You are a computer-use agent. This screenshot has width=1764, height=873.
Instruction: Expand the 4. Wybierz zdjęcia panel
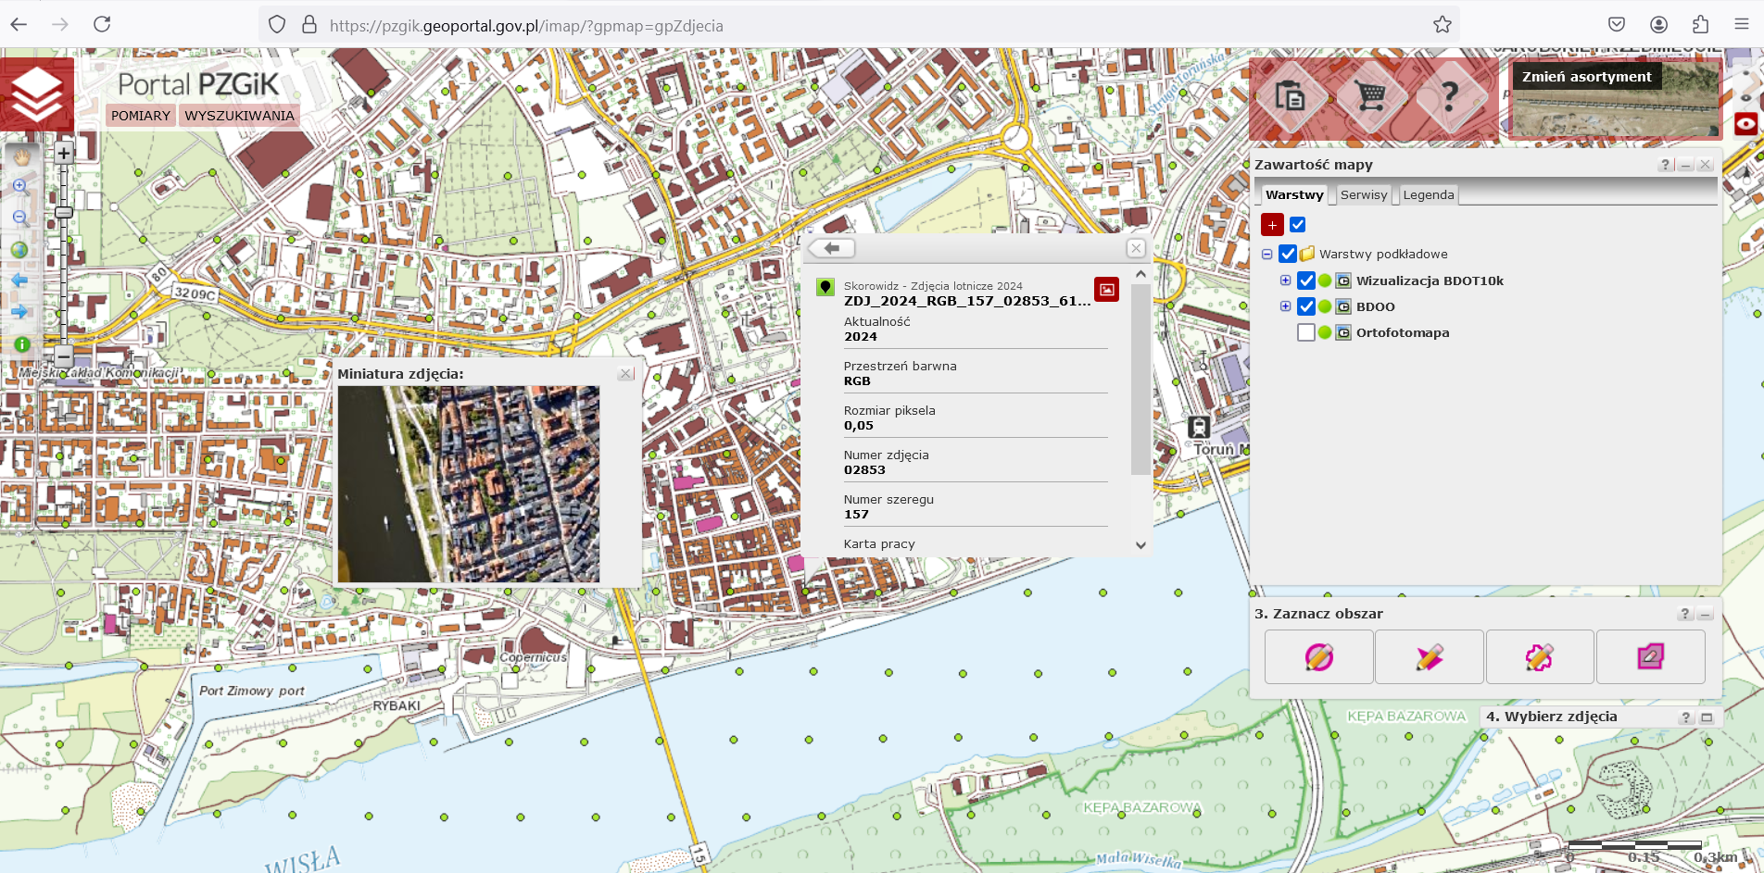[x=1707, y=717]
